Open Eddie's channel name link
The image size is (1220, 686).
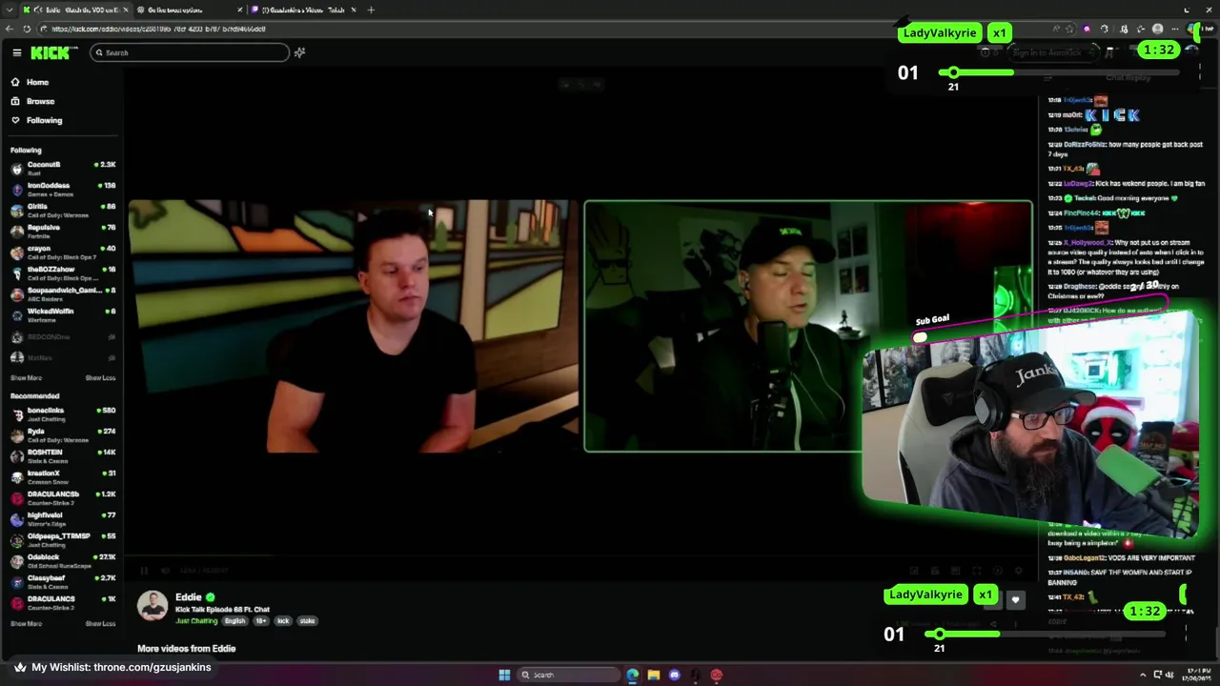(188, 597)
